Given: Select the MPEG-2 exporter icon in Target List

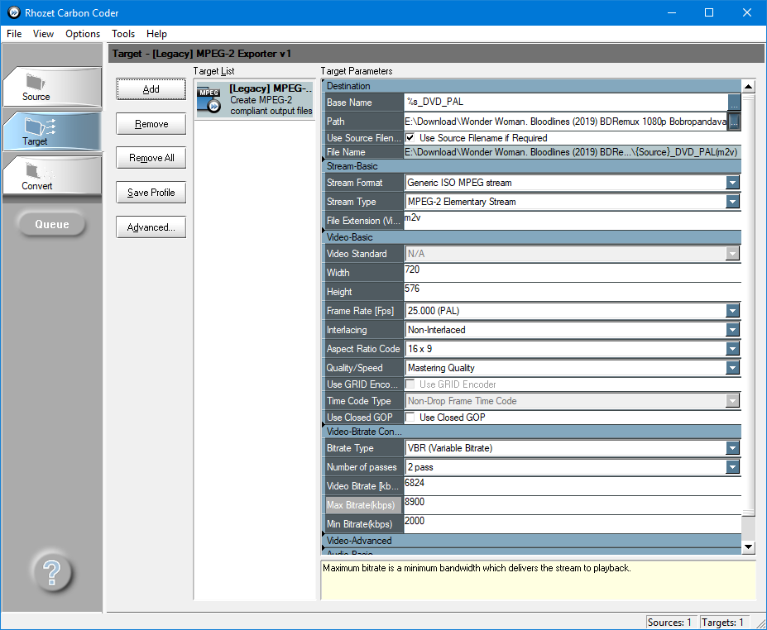Looking at the screenshot, I should pos(209,100).
